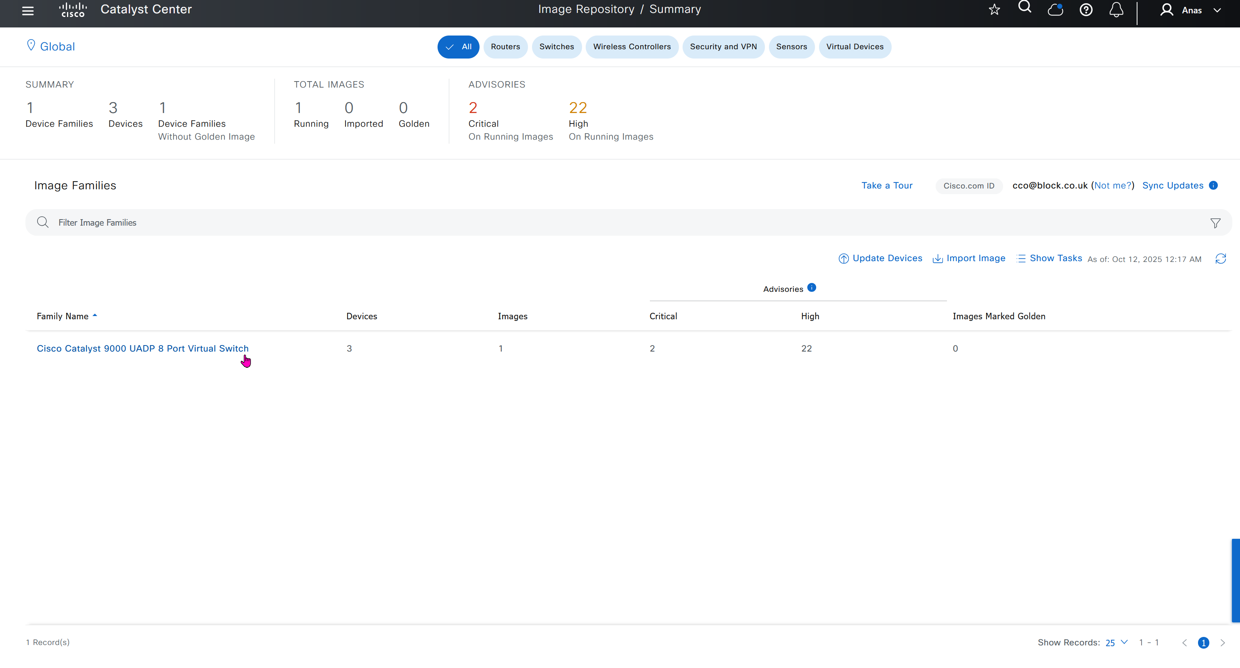Sort by Family Name column
This screenshot has height=668, width=1240.
click(x=63, y=316)
